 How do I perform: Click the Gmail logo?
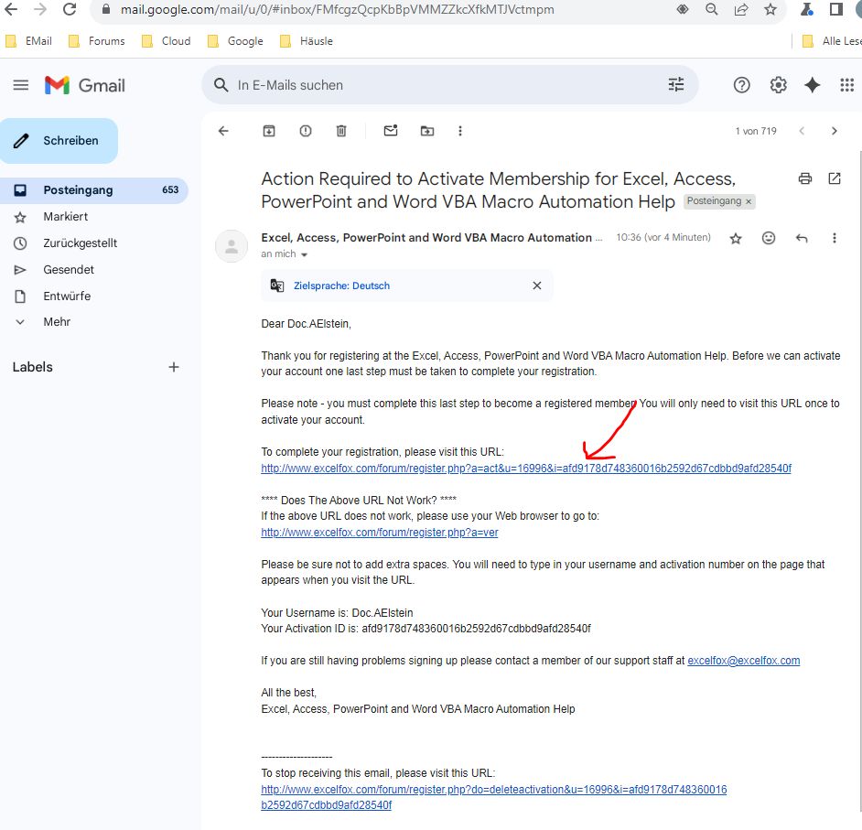(85, 85)
